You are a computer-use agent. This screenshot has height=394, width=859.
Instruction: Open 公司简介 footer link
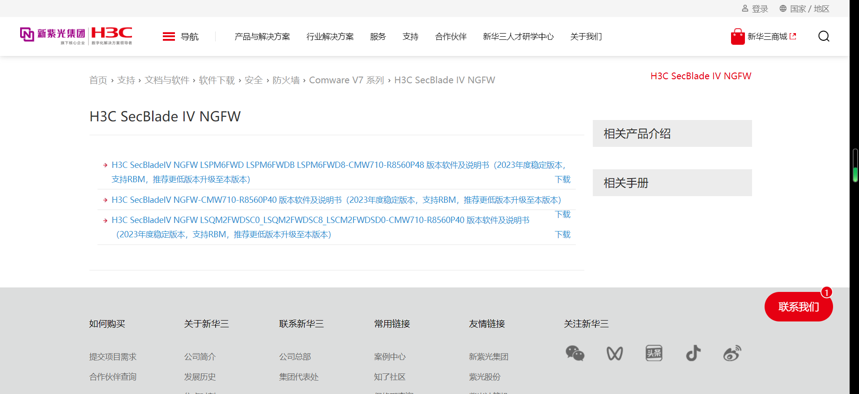[x=200, y=357]
